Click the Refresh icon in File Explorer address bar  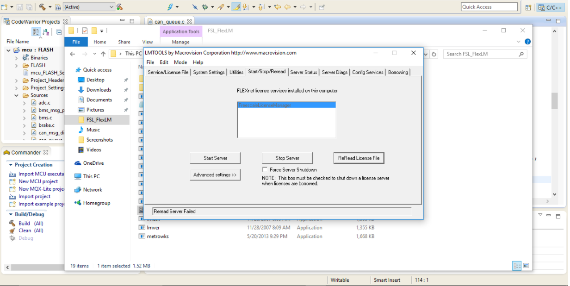[434, 54]
